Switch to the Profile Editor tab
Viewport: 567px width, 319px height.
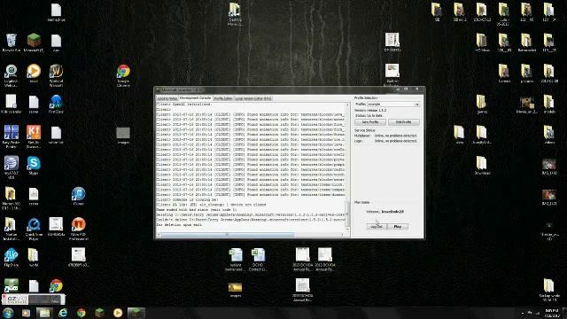tap(223, 98)
